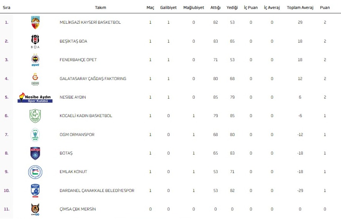Click the Galibiyet column header
This screenshot has height=219, width=341.
pyautogui.click(x=168, y=8)
